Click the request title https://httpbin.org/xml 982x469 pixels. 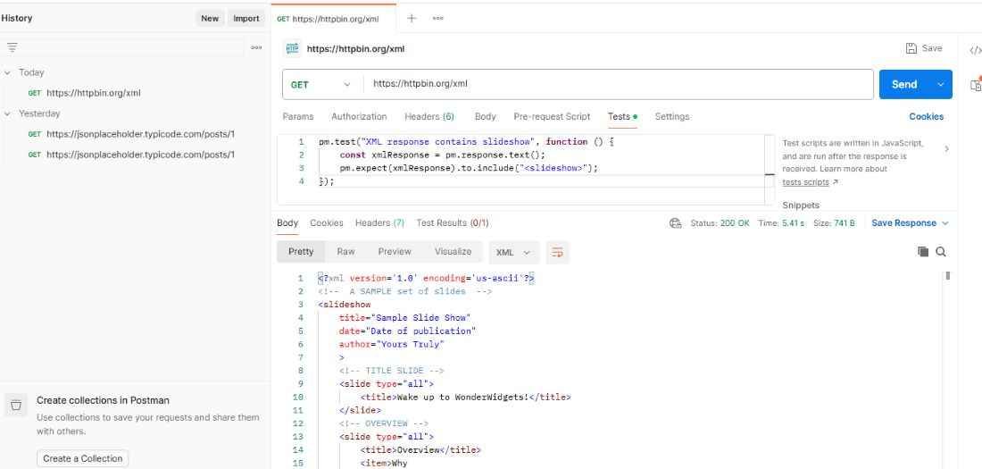coord(355,49)
